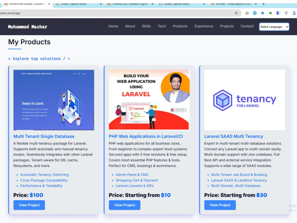Click the red and green extension icon
The height and width of the screenshot is (223, 297).
click(271, 13)
